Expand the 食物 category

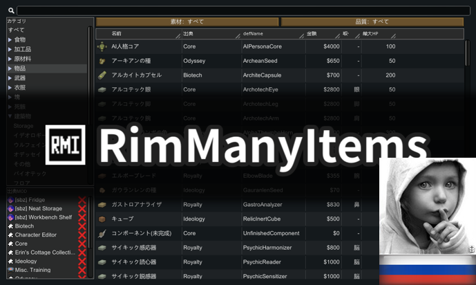pyautogui.click(x=10, y=39)
